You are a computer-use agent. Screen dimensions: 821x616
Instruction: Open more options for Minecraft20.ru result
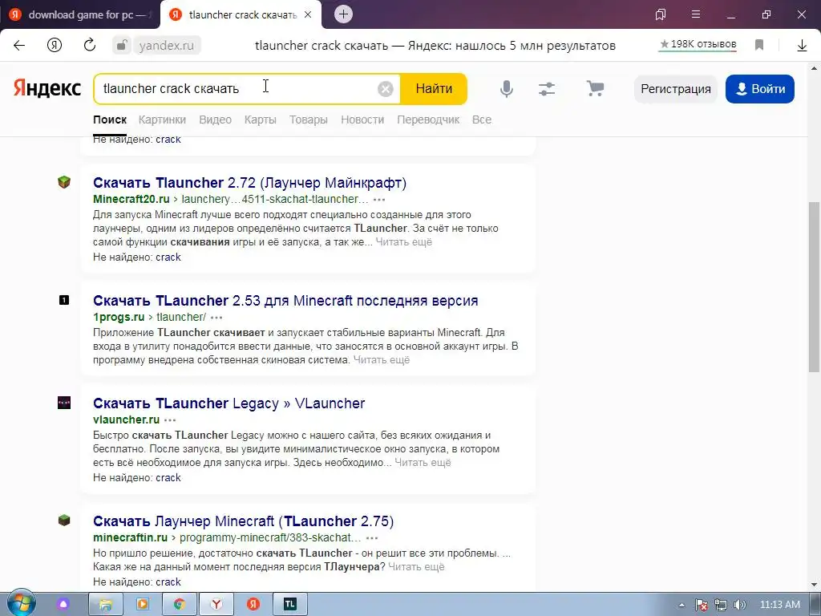pyautogui.click(x=379, y=200)
